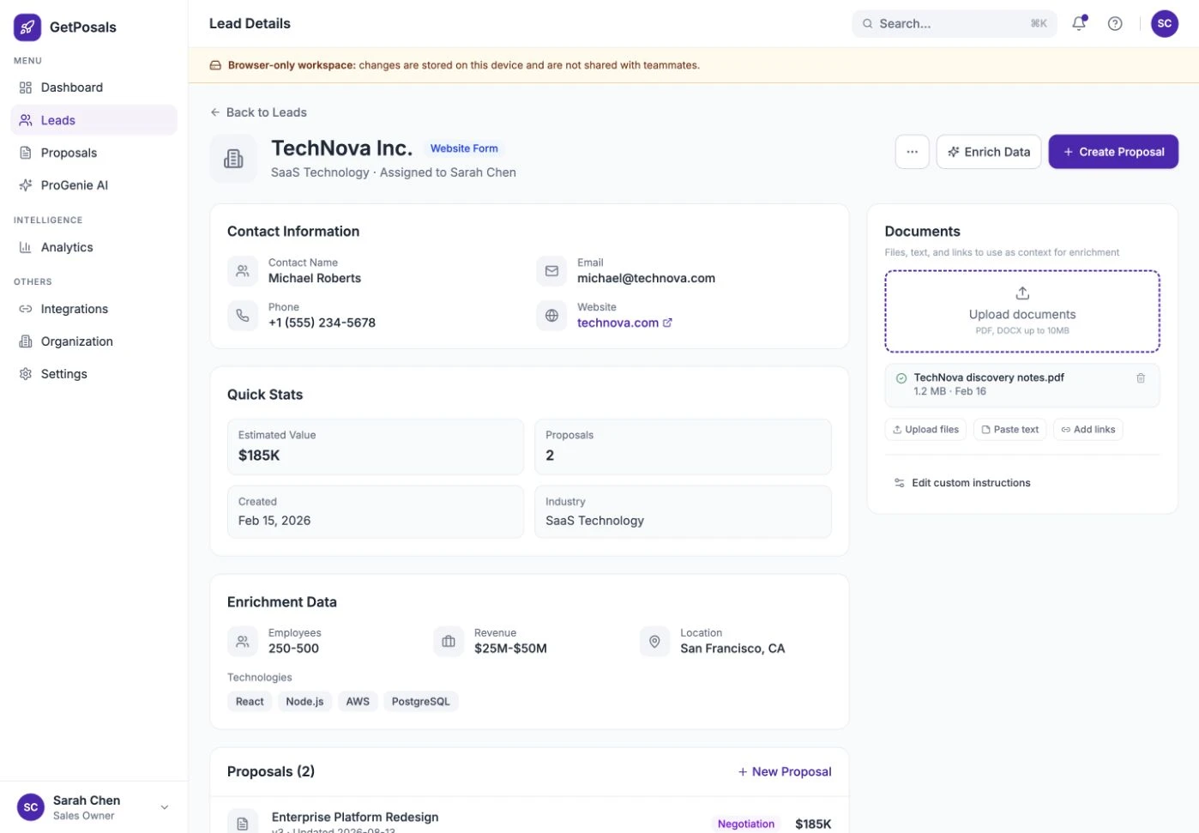Click the Negotiation status badge

pos(746,824)
